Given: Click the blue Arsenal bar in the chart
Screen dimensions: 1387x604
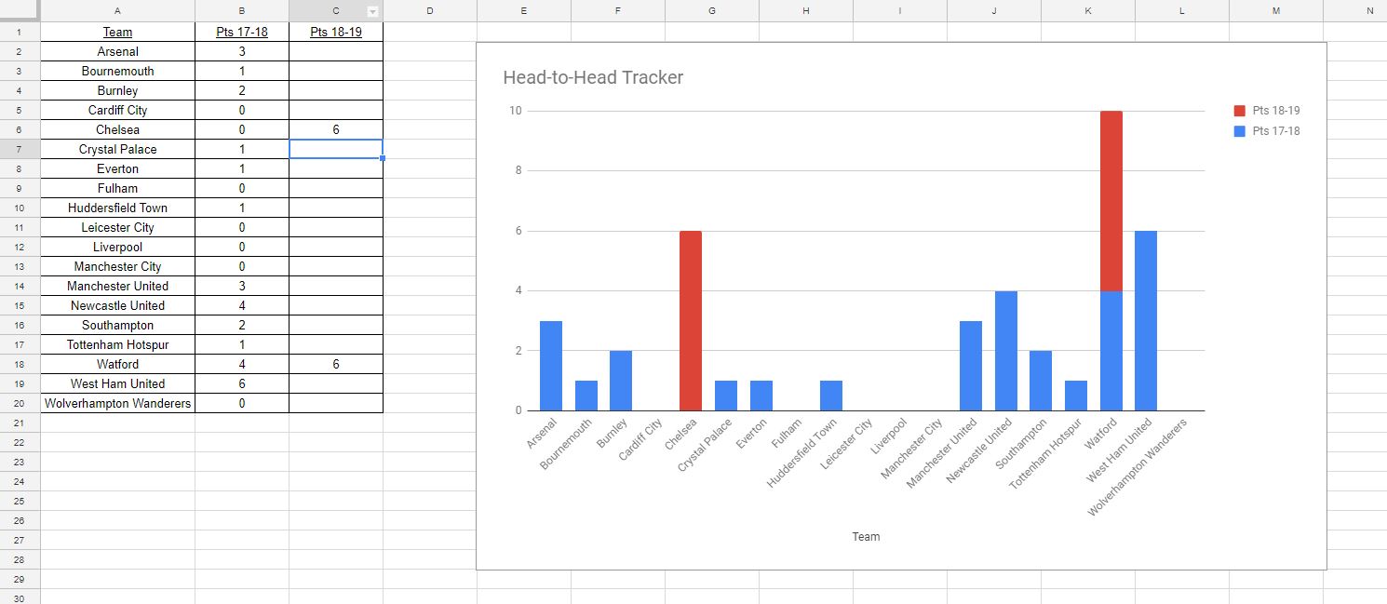Looking at the screenshot, I should [x=551, y=366].
